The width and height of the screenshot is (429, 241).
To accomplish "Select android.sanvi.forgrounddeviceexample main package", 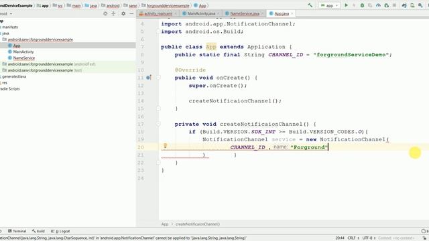I will 40,39.
